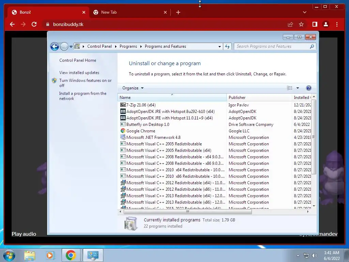This screenshot has height=262, width=349.
Task: Open the Chrome profile avatar
Action: coord(325,24)
